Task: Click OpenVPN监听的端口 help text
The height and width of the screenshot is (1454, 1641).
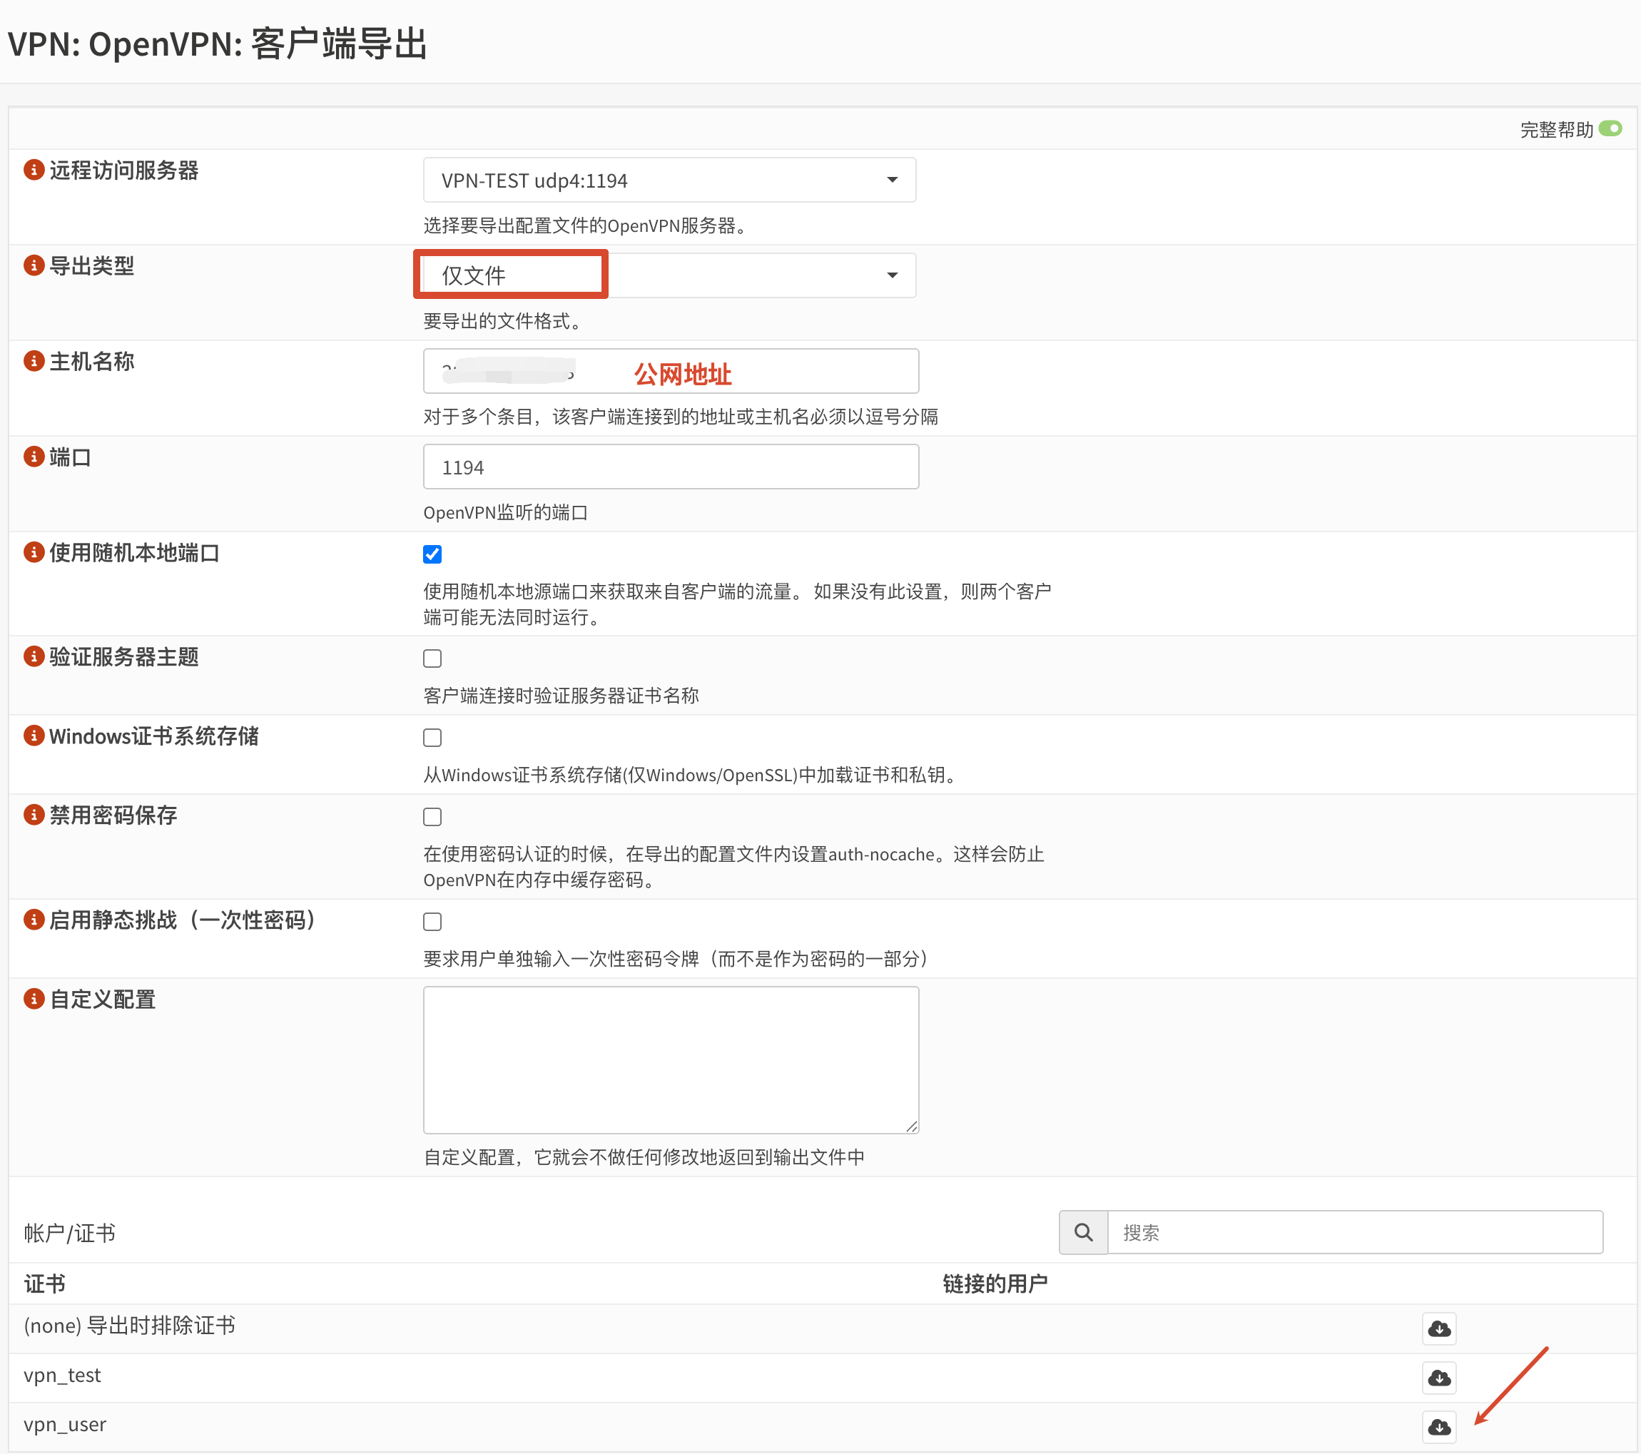Action: (x=506, y=512)
